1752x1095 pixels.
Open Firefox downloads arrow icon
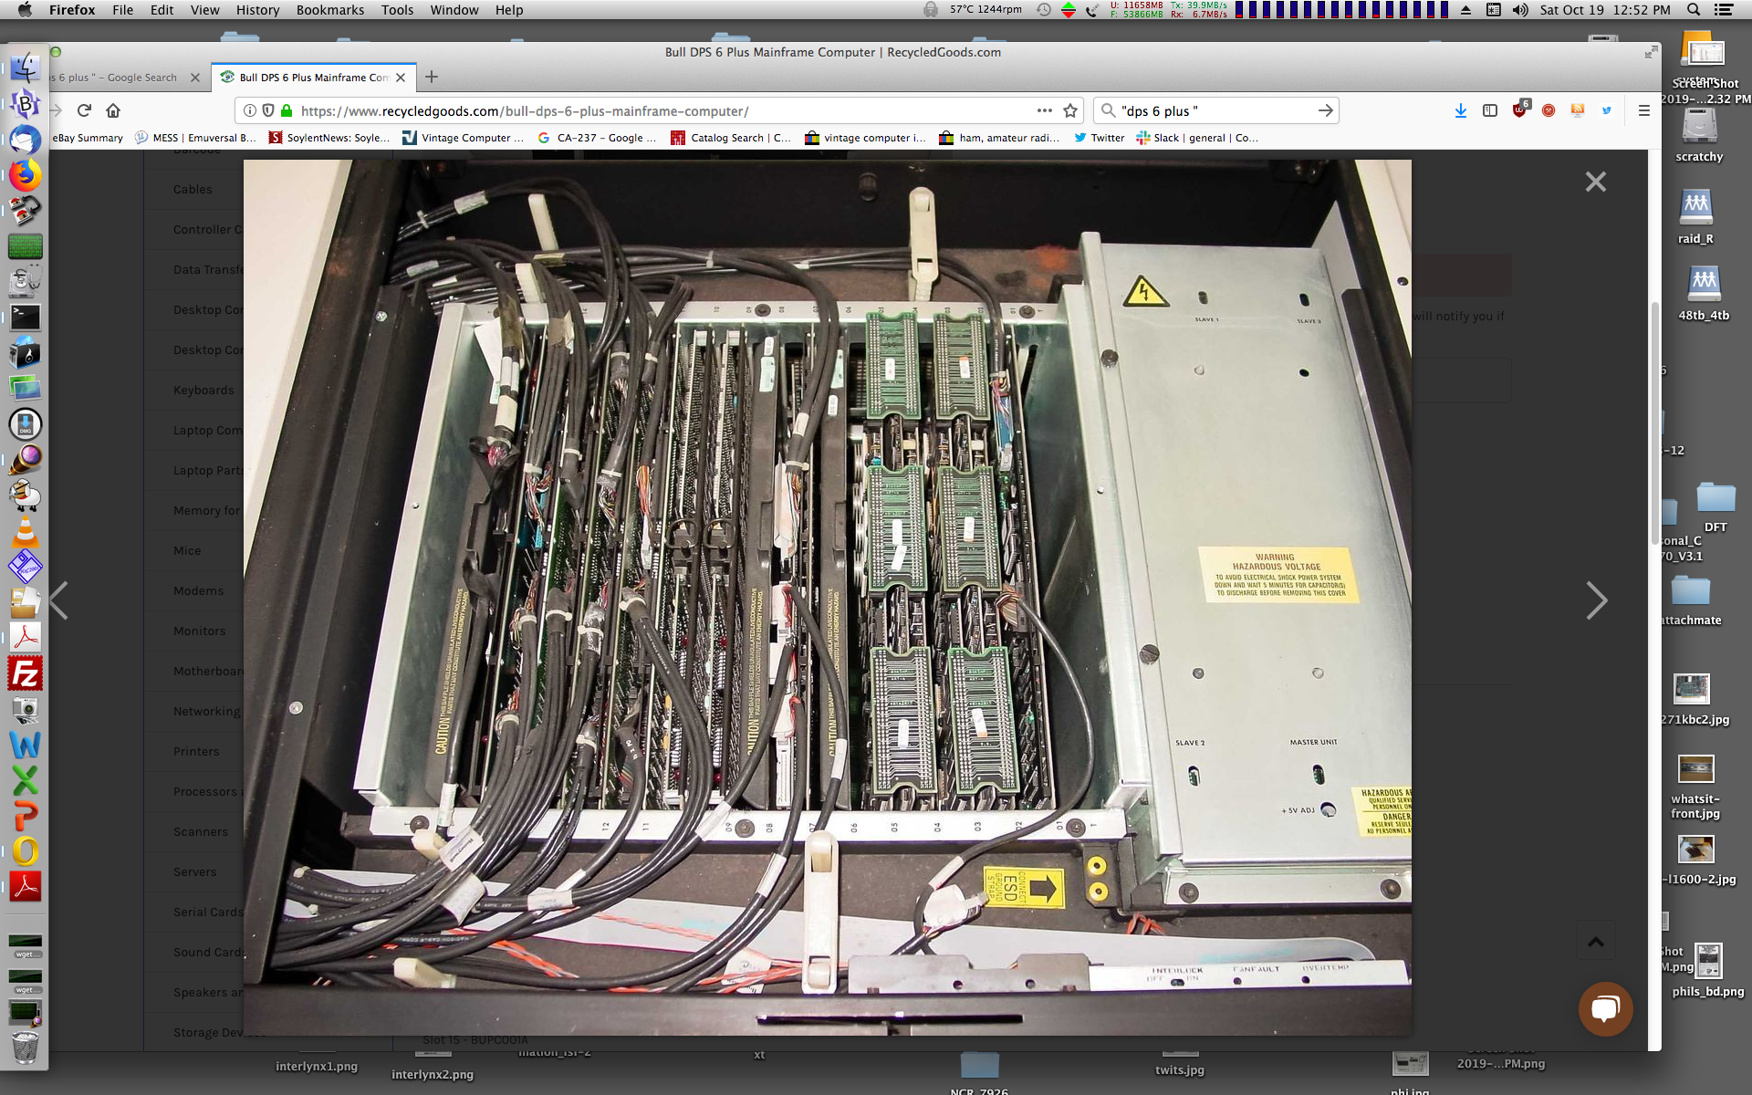[x=1460, y=110]
